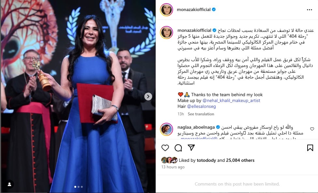
Task: Open the comment bubble icon
Action: pyautogui.click(x=178, y=148)
